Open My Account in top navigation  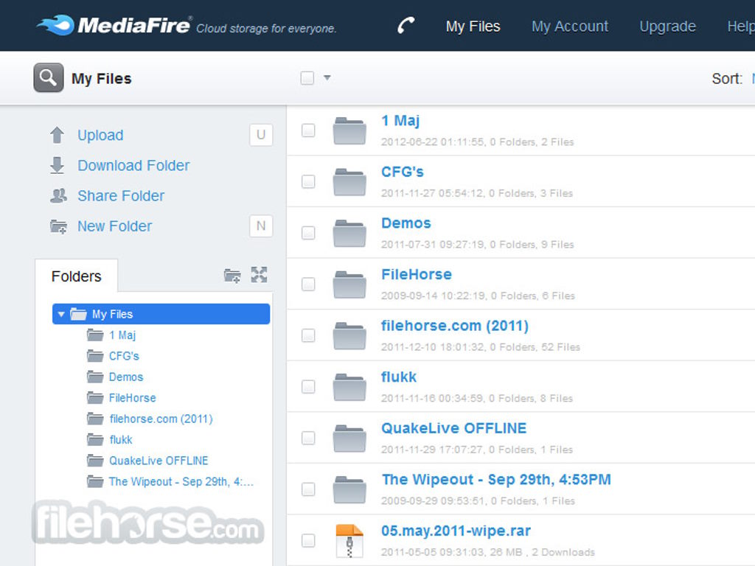570,26
